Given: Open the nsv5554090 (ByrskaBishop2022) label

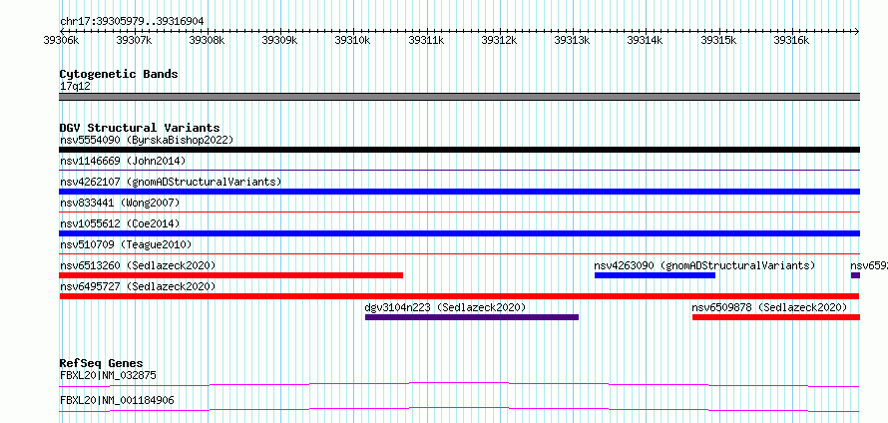Looking at the screenshot, I should point(147,140).
